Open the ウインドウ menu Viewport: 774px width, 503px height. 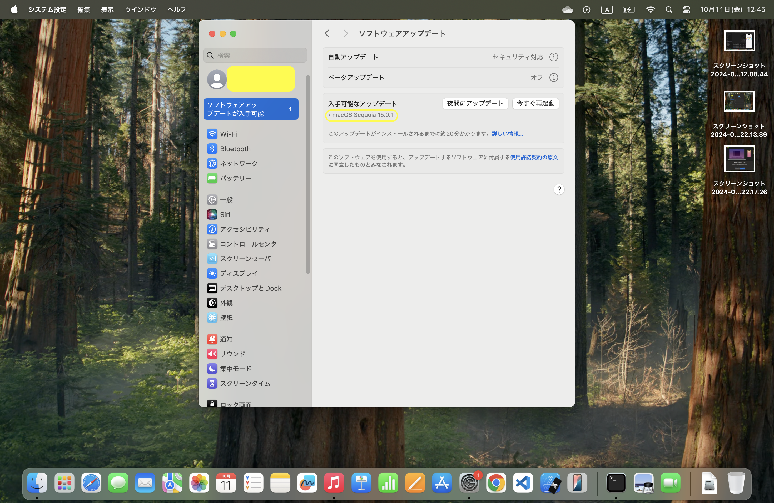140,9
